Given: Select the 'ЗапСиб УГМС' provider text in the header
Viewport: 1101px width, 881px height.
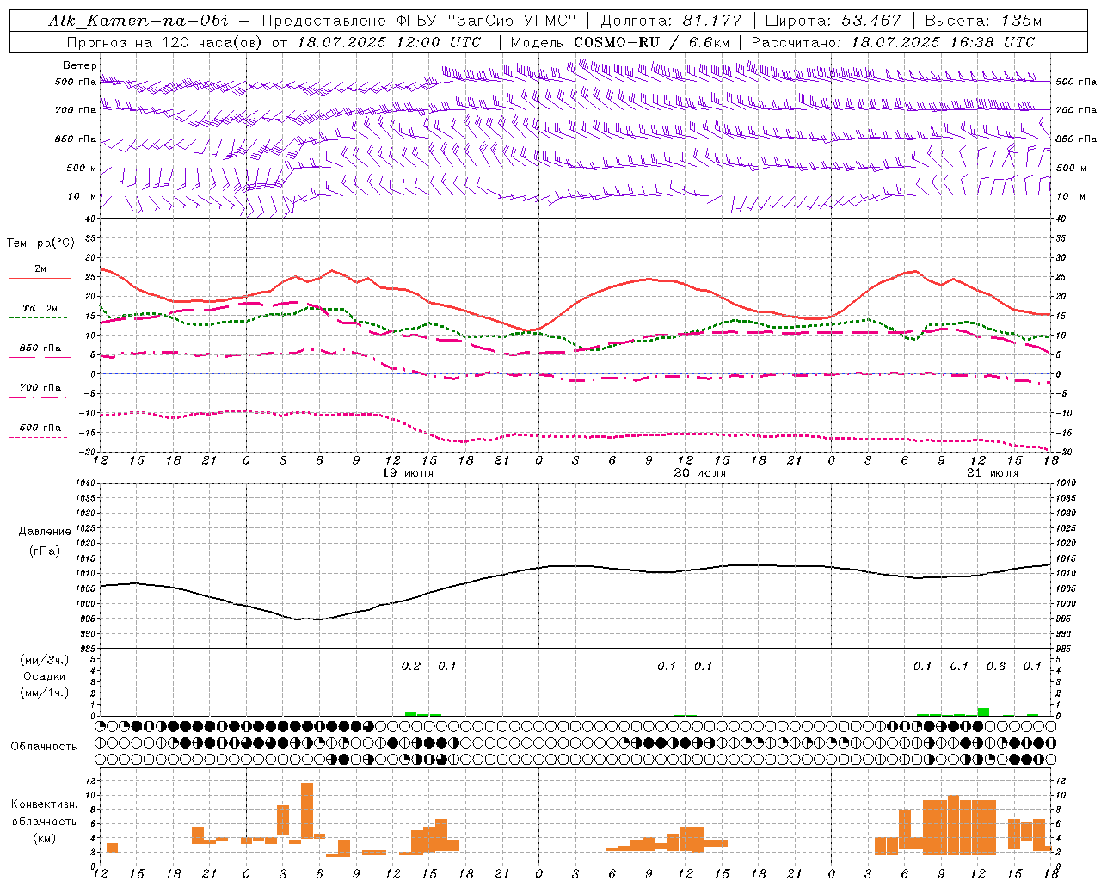Looking at the screenshot, I should (512, 21).
